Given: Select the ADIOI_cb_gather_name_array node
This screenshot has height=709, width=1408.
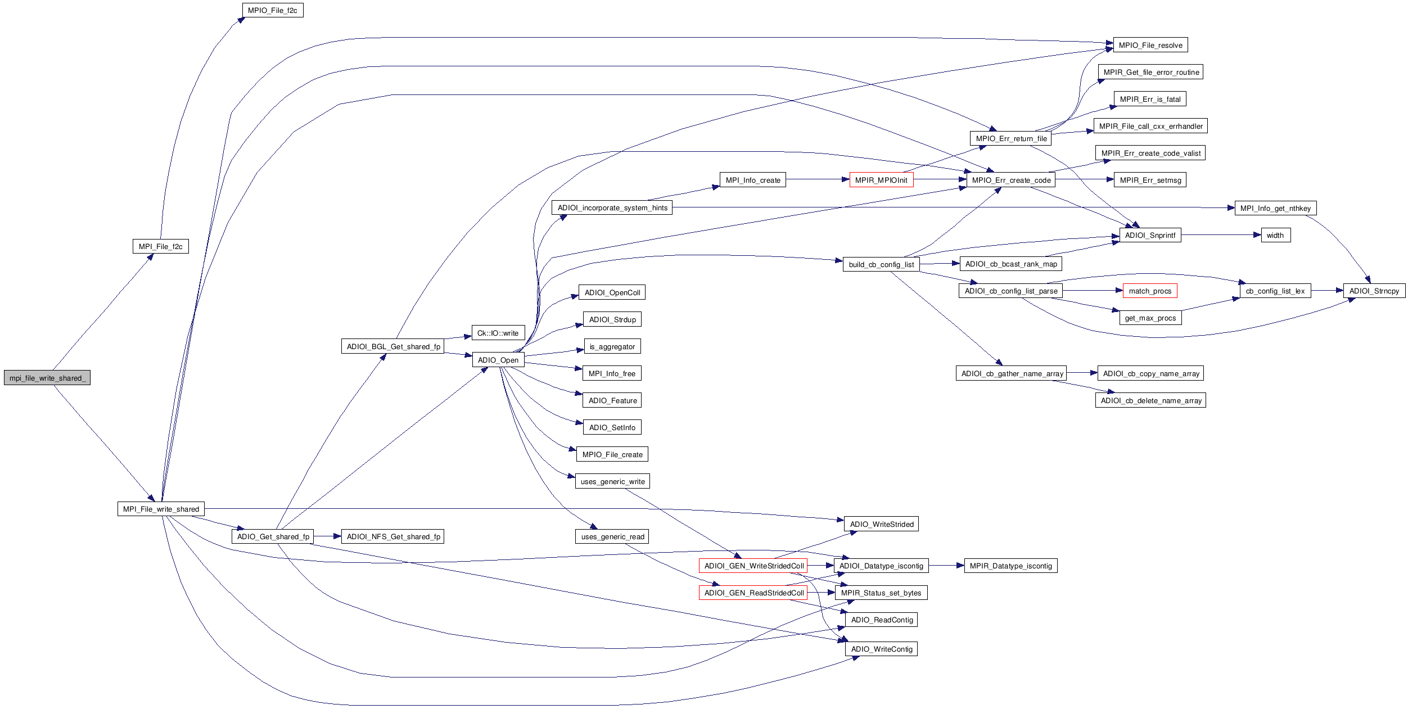Looking at the screenshot, I should click(1012, 373).
